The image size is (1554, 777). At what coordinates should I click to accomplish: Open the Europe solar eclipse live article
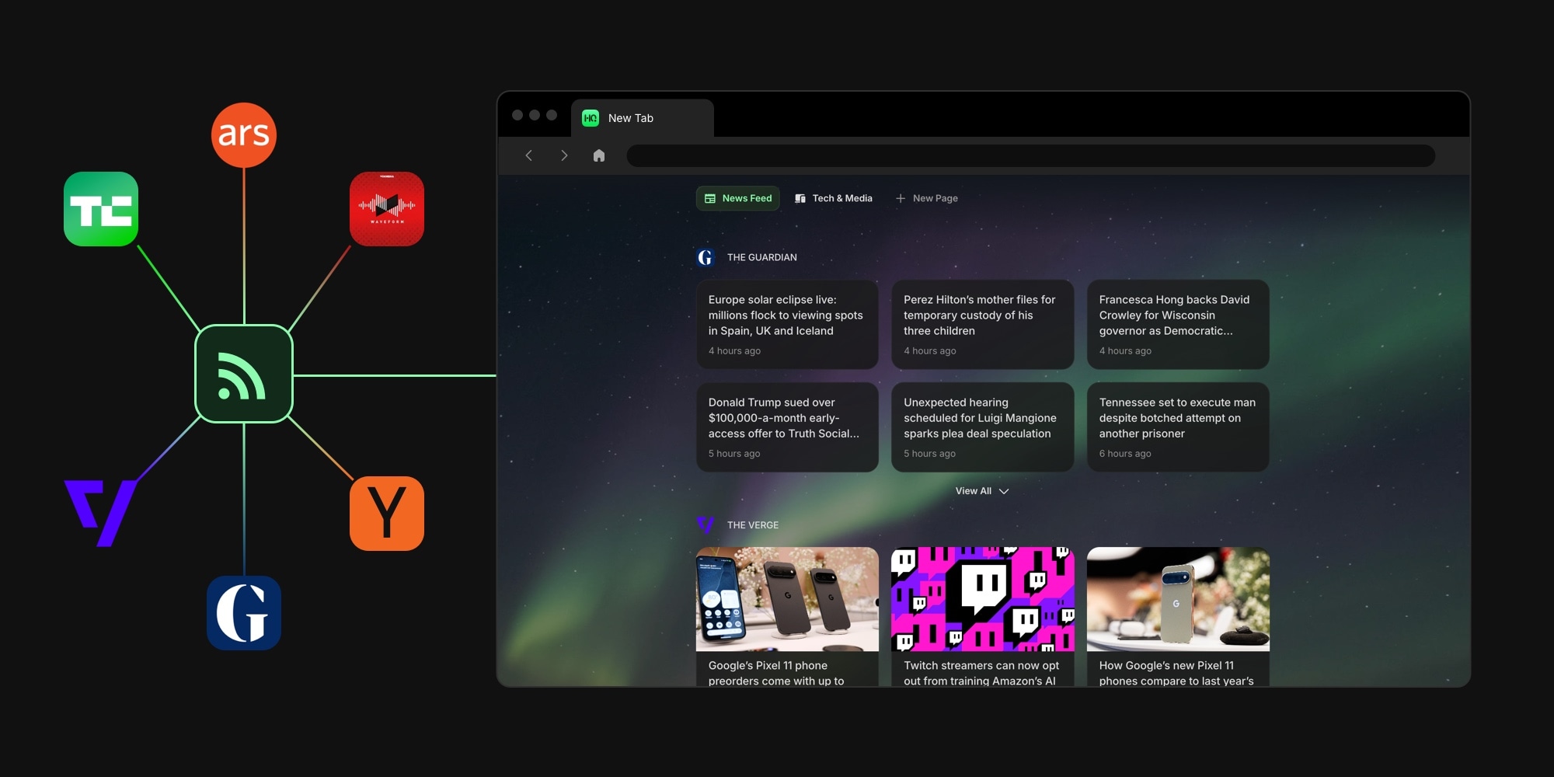pos(787,324)
